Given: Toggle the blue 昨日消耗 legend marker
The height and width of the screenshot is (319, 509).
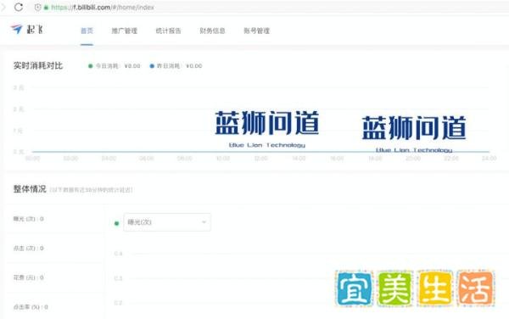Looking at the screenshot, I should 152,66.
